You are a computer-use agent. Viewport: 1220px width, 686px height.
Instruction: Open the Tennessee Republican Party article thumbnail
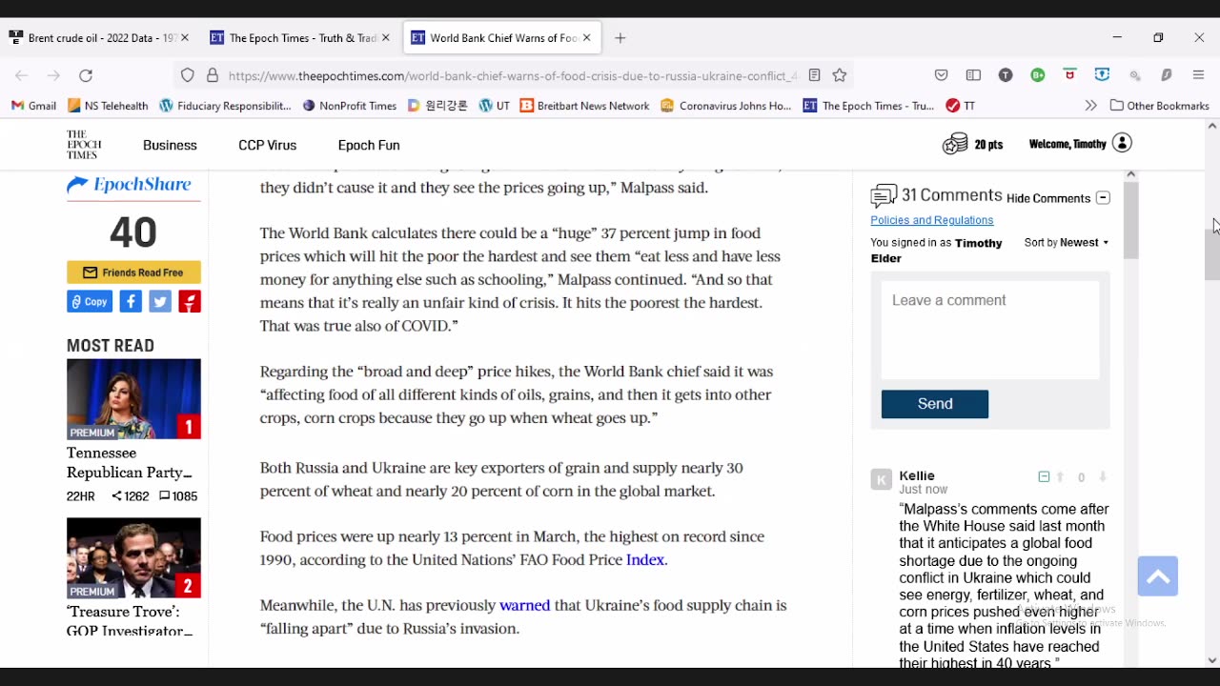click(x=133, y=399)
